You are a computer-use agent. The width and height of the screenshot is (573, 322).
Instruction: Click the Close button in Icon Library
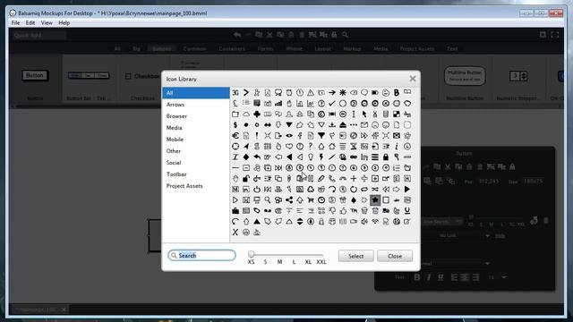pyautogui.click(x=395, y=256)
